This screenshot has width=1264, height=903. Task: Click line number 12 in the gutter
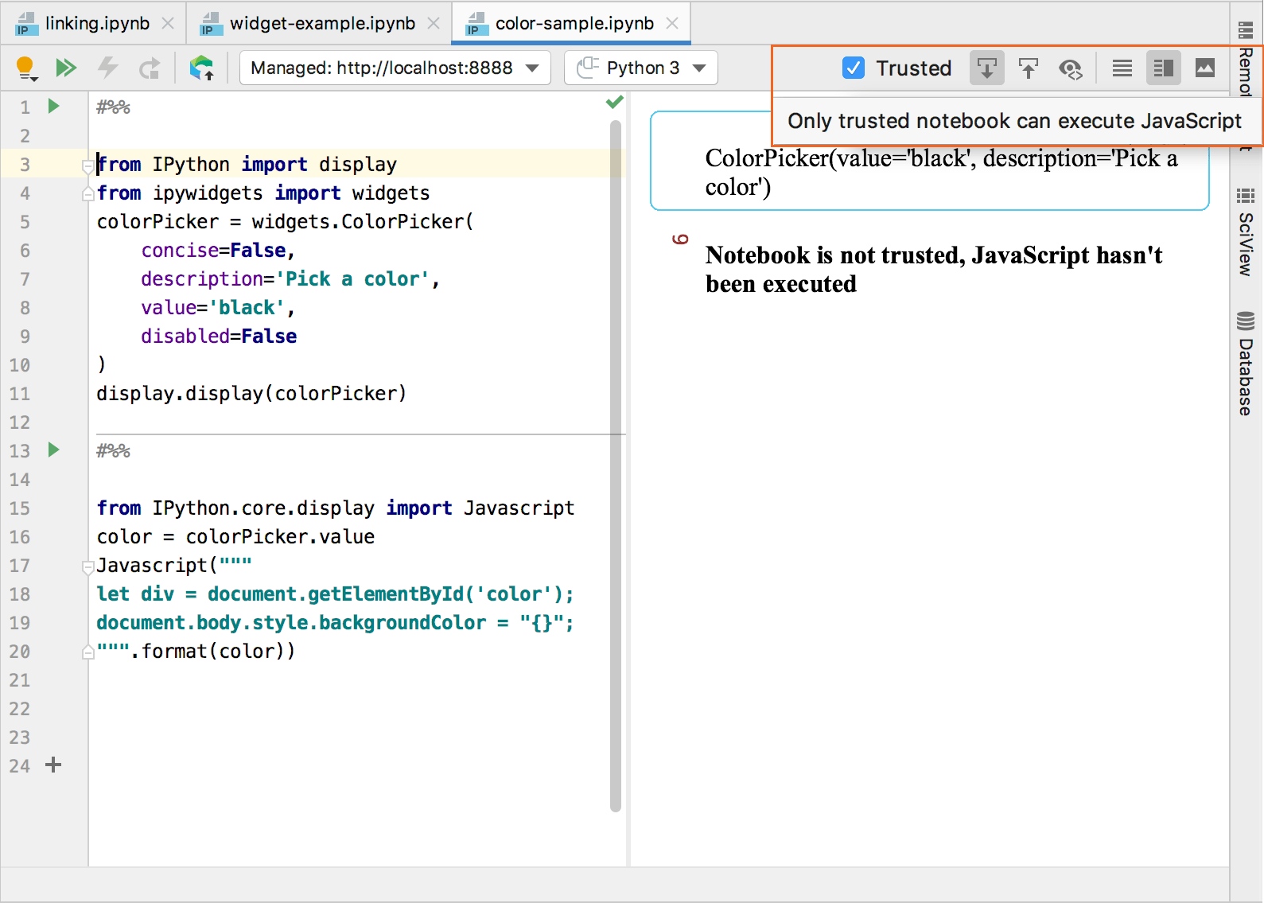20,422
